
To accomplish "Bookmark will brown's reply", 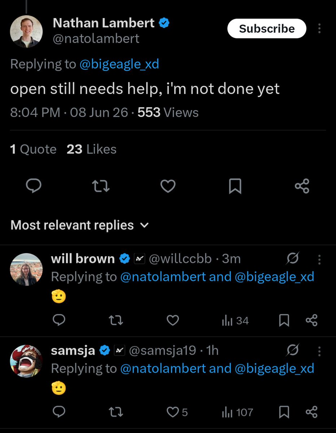I will (x=284, y=320).
